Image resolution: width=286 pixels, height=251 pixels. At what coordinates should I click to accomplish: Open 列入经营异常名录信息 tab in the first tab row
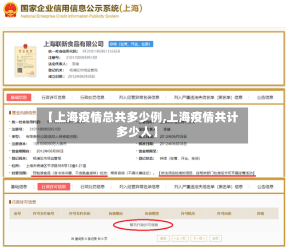(139, 98)
